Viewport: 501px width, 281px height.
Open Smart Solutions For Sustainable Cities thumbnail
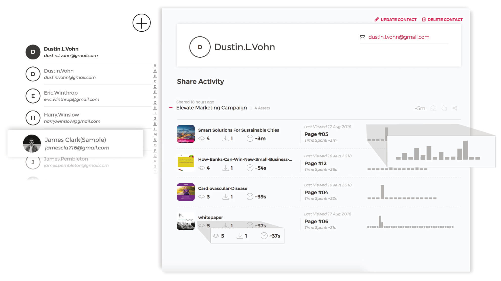point(186,134)
